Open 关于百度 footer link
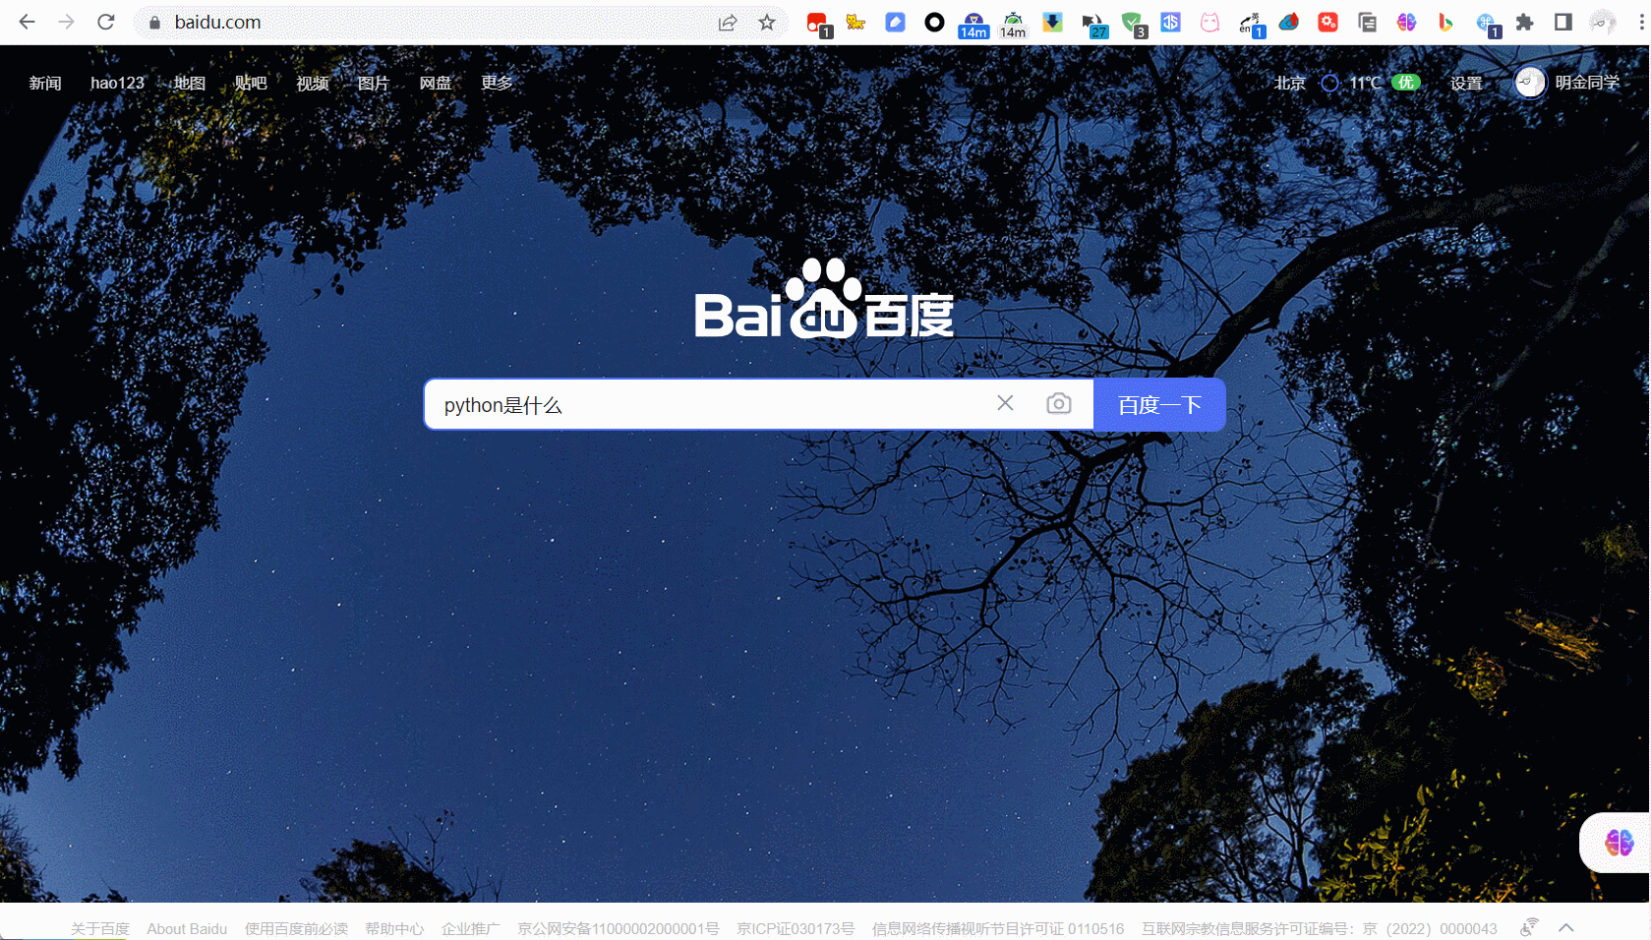 (x=100, y=928)
